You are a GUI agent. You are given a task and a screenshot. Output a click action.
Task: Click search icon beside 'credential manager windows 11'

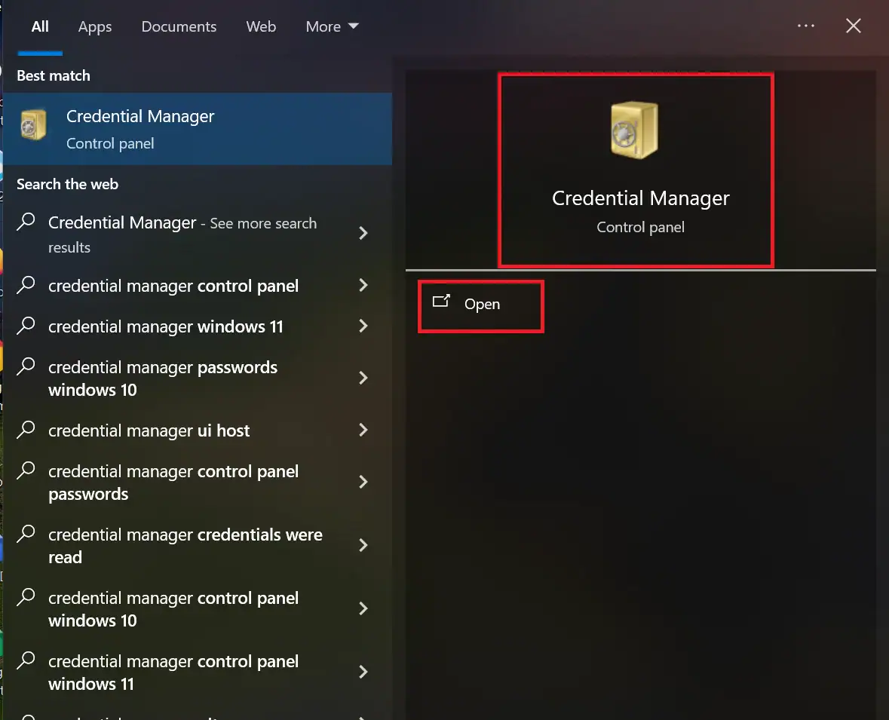point(26,326)
